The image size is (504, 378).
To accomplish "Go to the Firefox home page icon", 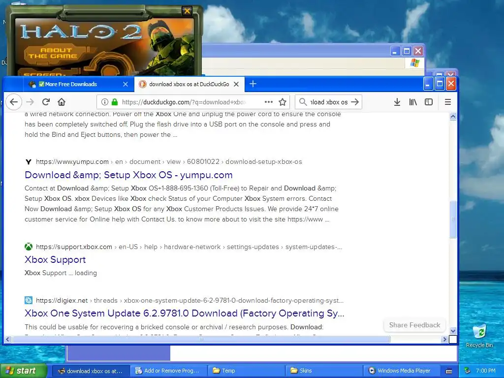I will (62, 102).
